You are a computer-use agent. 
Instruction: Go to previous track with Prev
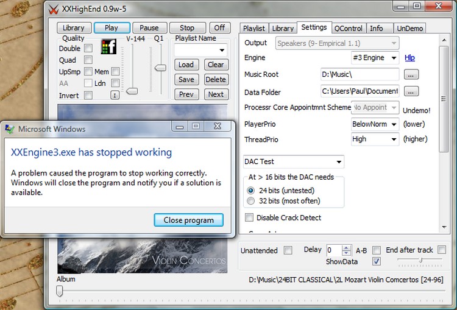186,94
